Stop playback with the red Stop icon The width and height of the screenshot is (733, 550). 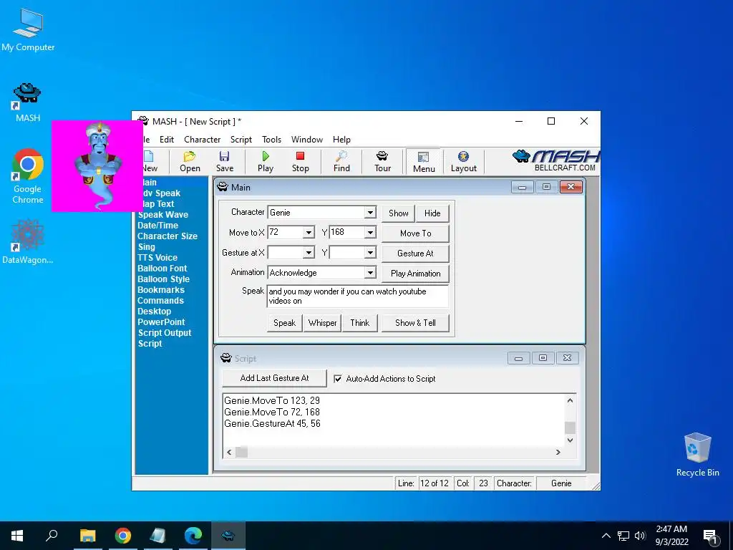(300, 162)
